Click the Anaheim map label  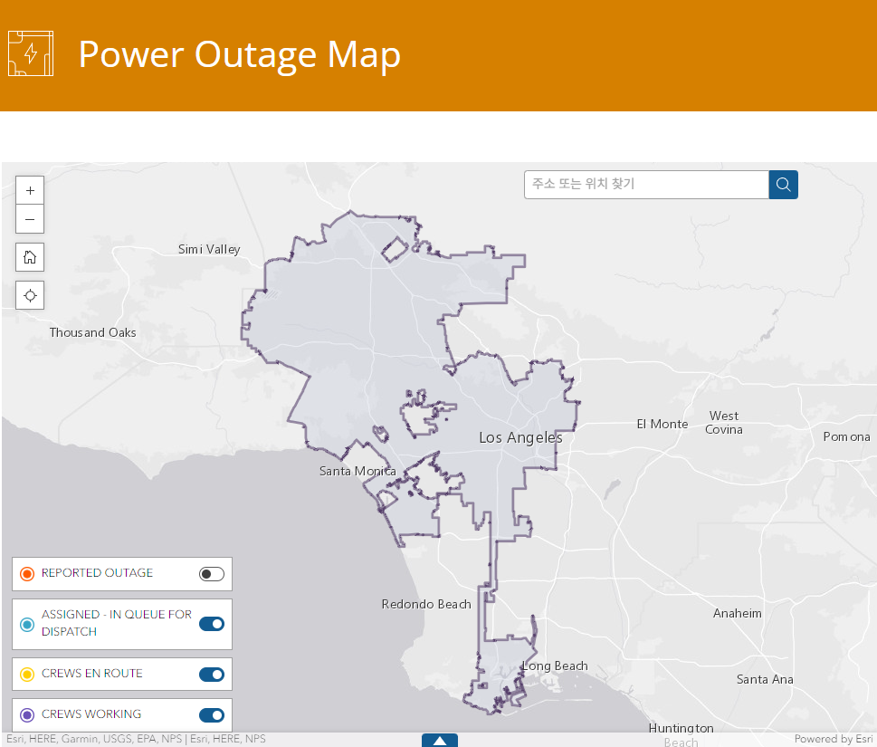click(738, 613)
